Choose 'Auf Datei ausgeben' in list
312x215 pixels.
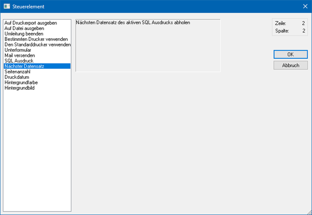coord(24,28)
